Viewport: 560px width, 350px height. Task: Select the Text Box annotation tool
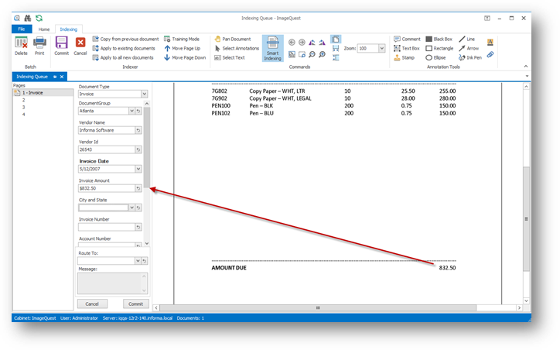(406, 48)
